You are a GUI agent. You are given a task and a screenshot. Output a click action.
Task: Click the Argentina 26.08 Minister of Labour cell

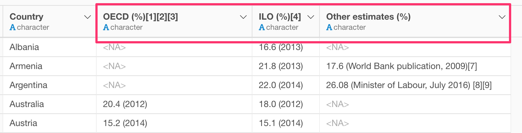(415, 85)
